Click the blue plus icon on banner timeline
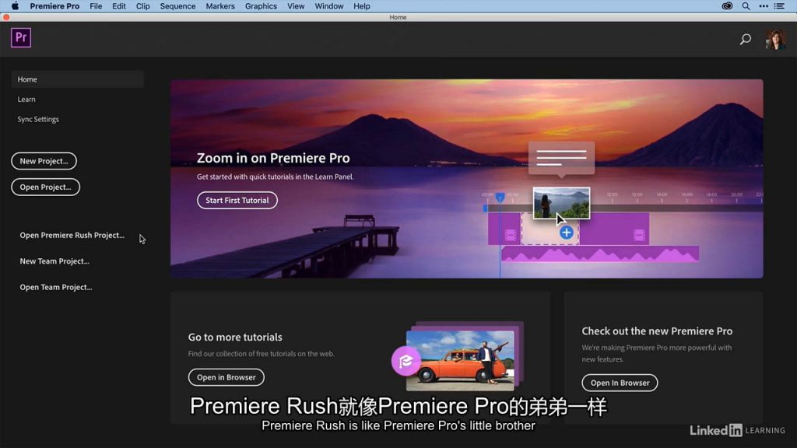 coord(567,233)
